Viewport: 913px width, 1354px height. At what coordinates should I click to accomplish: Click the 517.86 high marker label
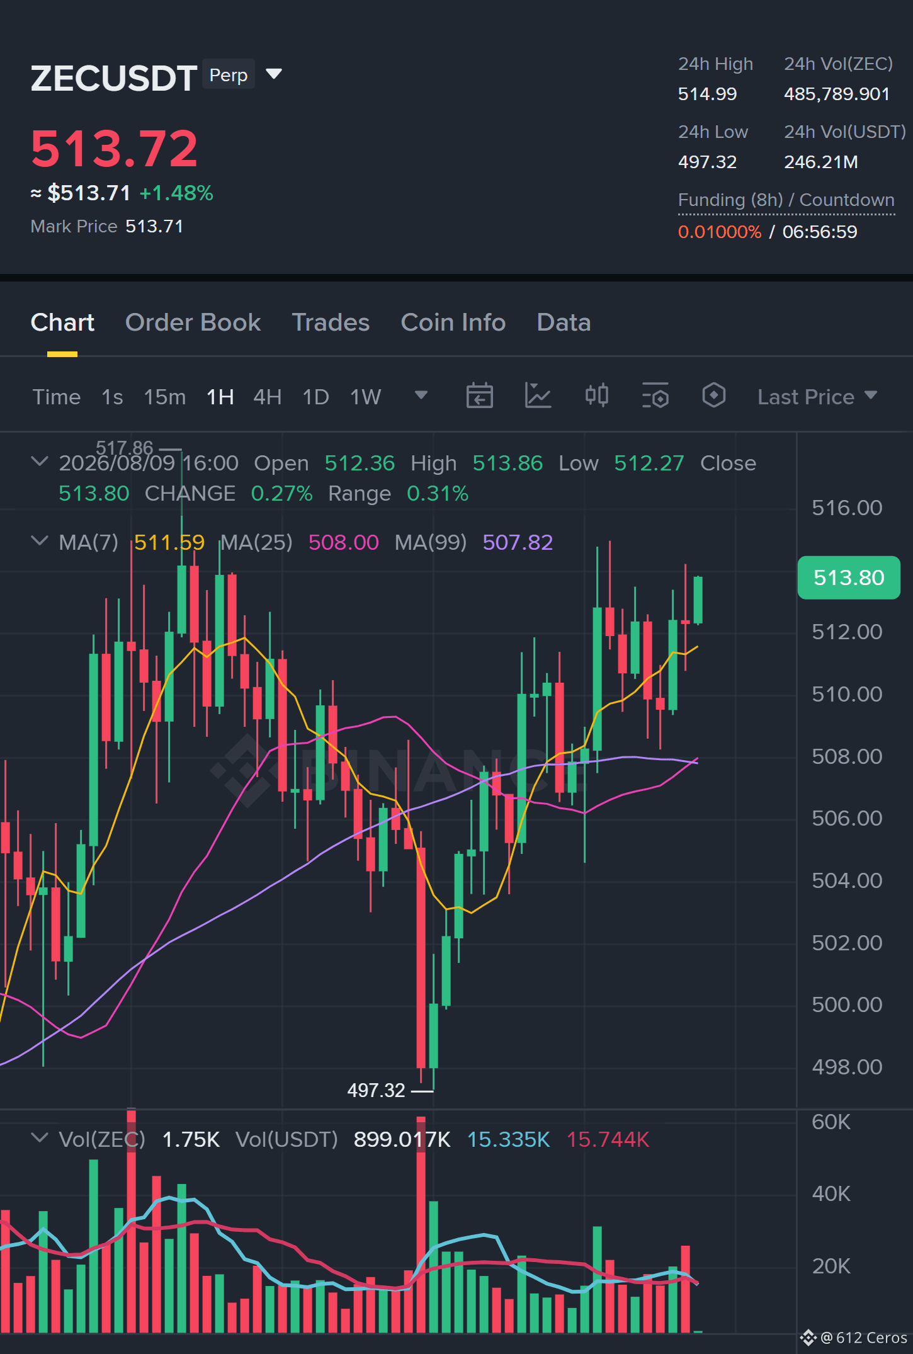coord(125,448)
